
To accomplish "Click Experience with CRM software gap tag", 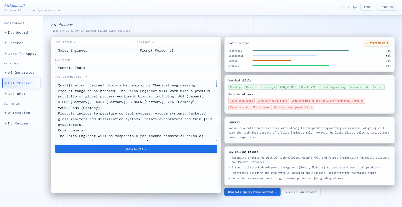I will tap(250, 107).
